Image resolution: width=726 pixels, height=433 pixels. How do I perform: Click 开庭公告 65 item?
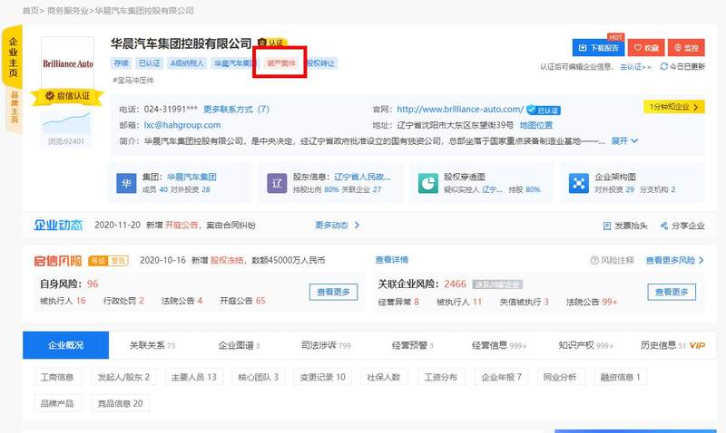242,301
